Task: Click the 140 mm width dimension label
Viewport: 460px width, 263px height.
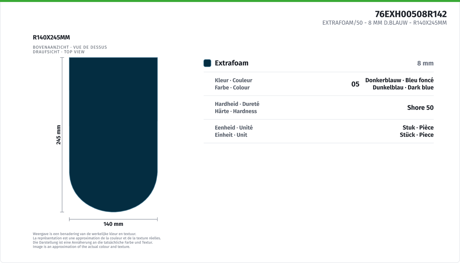Action: (x=113, y=224)
